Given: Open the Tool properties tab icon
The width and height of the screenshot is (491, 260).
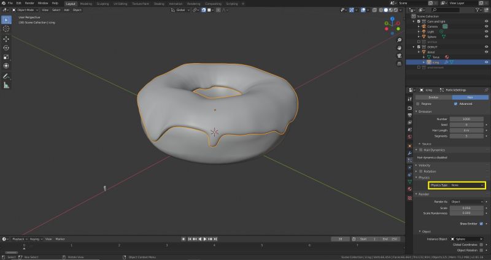Looking at the screenshot, I should pyautogui.click(x=409, y=99).
